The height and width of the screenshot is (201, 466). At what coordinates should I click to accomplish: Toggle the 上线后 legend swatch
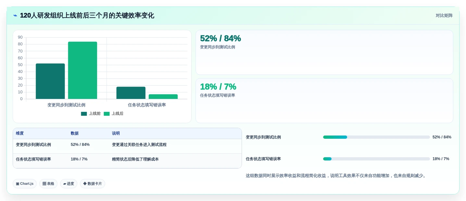pyautogui.click(x=107, y=114)
